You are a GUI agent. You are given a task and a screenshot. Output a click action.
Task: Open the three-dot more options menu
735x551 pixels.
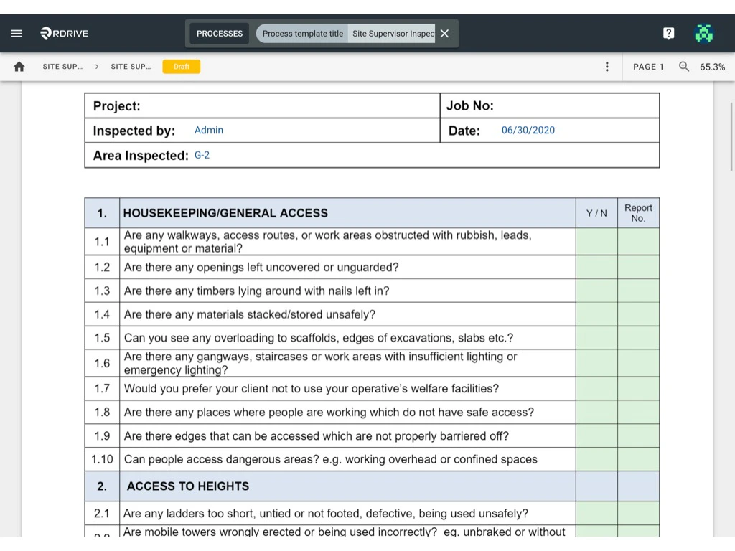click(x=607, y=67)
